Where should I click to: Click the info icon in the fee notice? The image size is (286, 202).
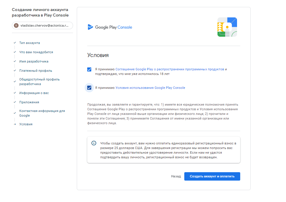tap(94, 143)
